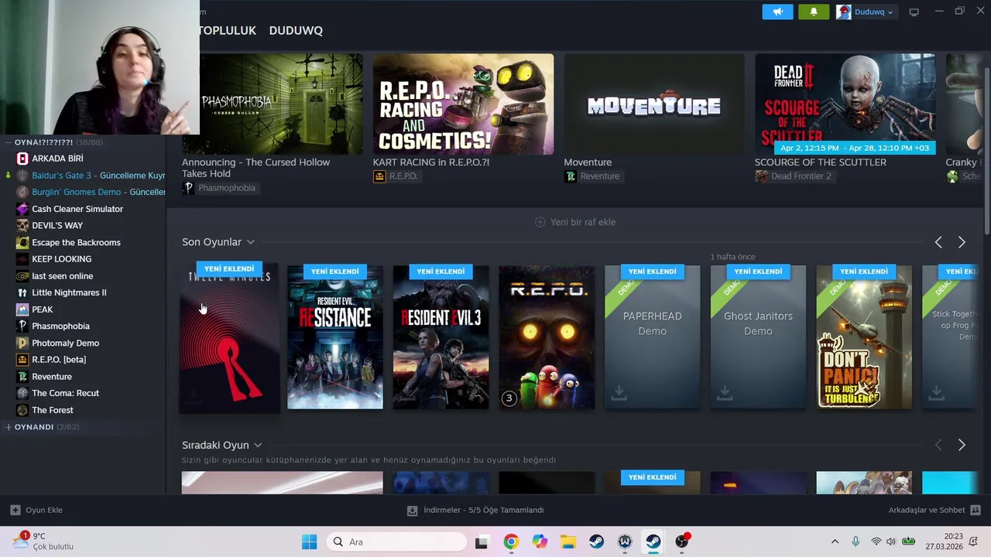Open SCOURGE OF THE SCUTTLER event
991x557 pixels.
(820, 162)
